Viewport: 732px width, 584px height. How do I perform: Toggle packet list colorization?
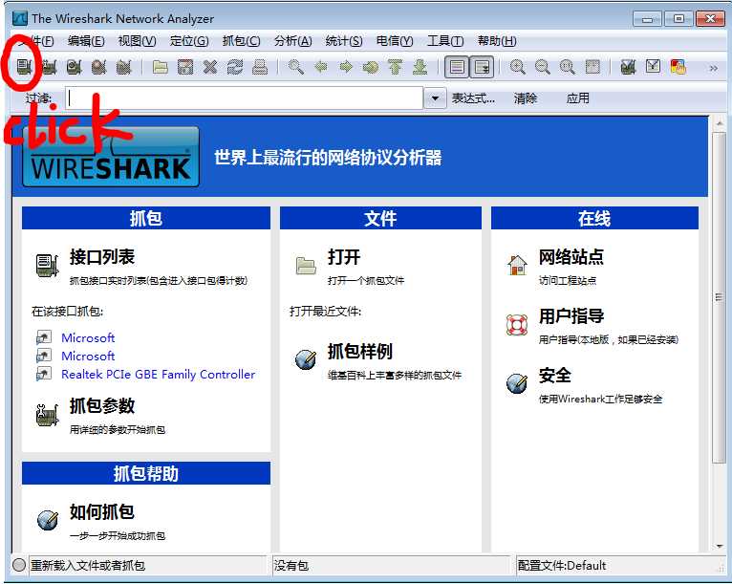click(x=457, y=67)
